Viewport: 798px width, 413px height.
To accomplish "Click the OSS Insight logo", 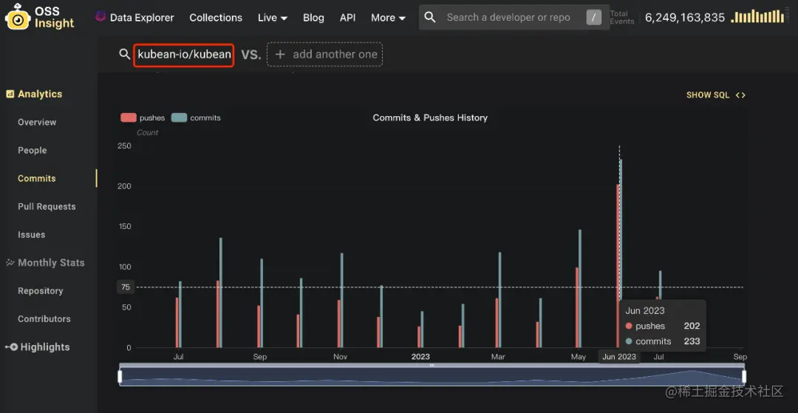I will click(40, 17).
